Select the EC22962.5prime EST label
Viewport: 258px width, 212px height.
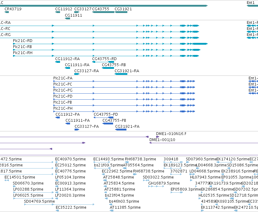pos(117,171)
